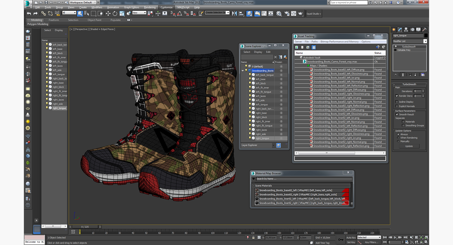The height and width of the screenshot is (245, 453).
Task: Click the object color swatch beside right_tongue
Action: (426, 36)
